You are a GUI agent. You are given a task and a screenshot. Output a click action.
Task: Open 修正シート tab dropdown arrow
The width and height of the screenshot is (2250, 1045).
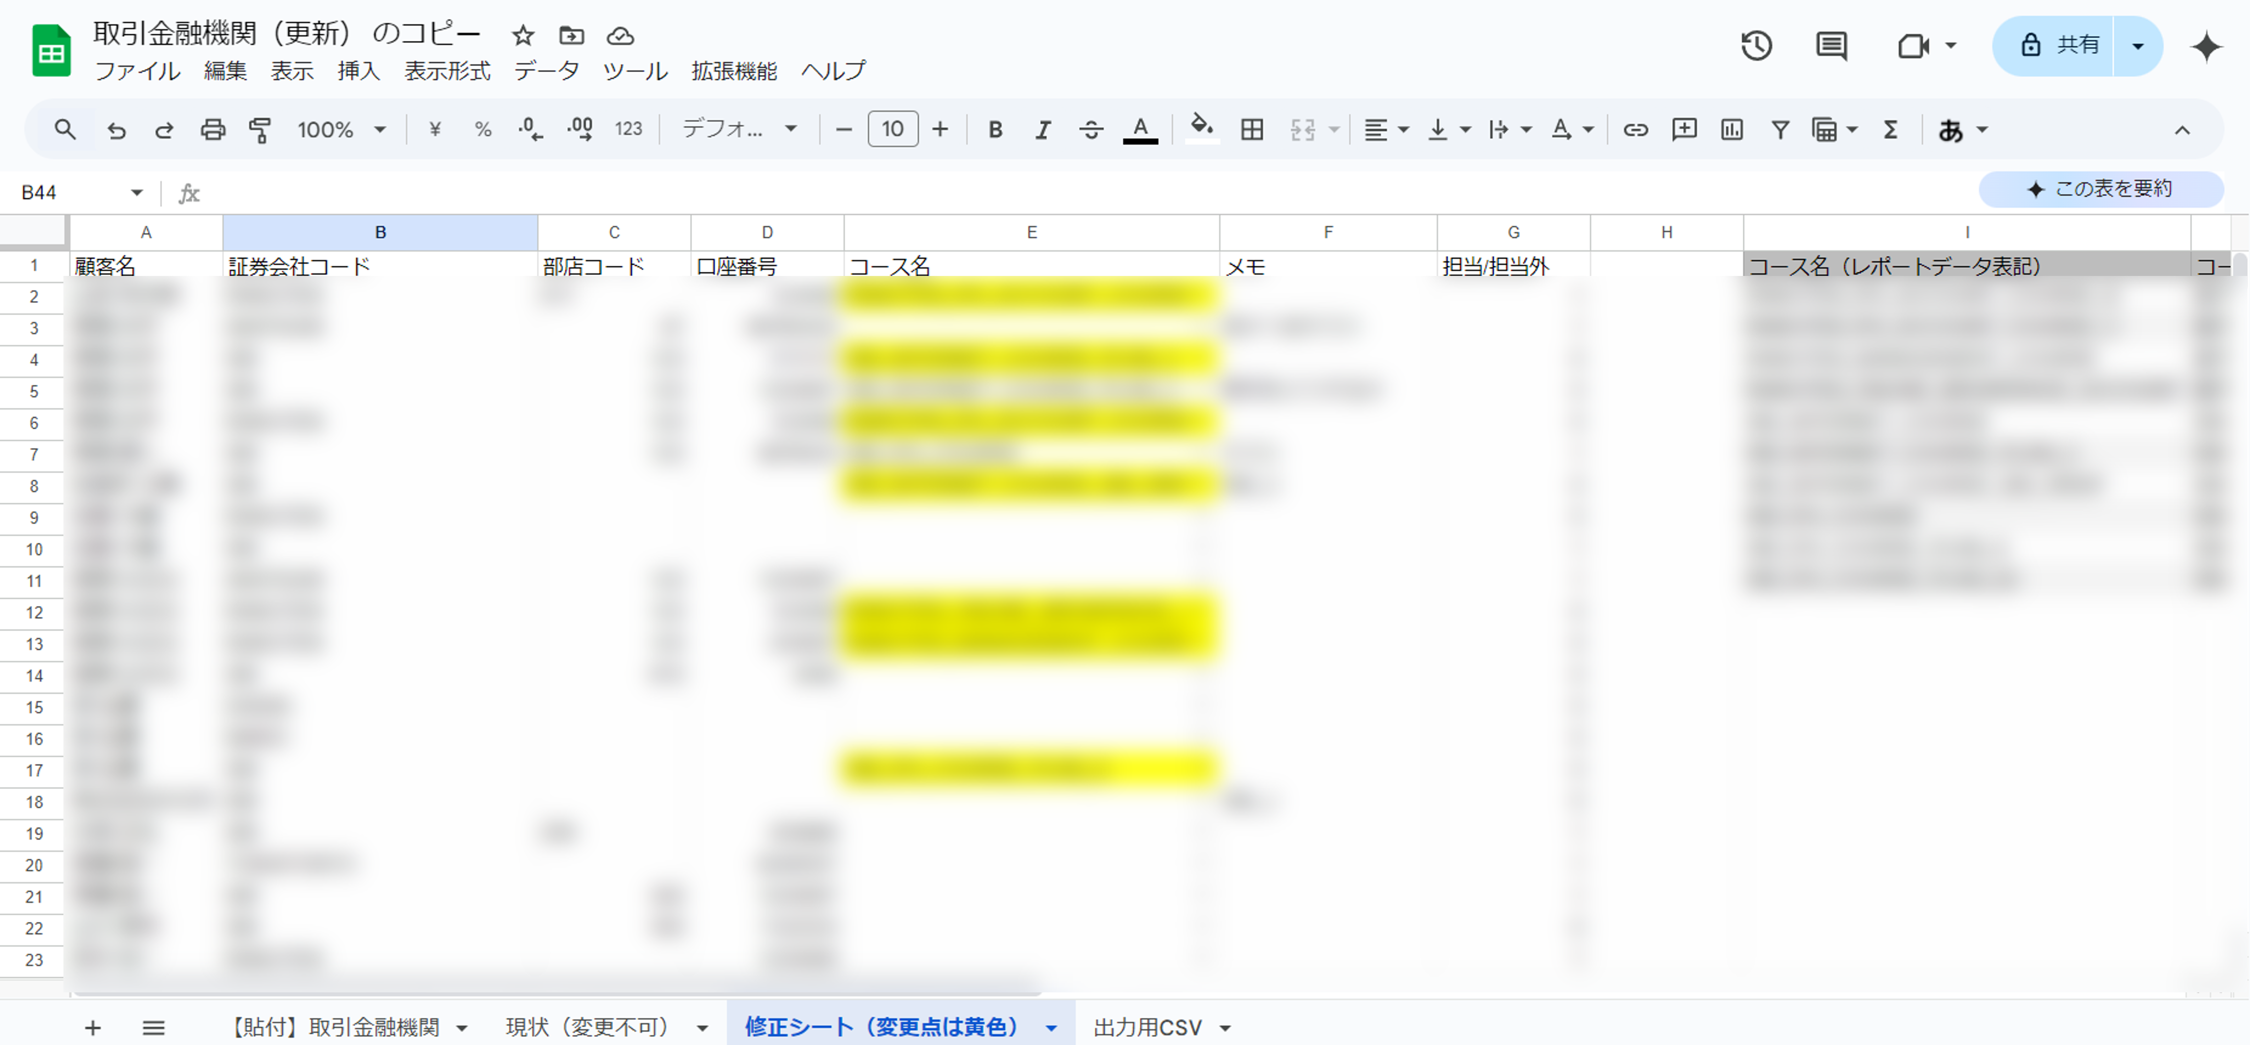(x=1052, y=1029)
